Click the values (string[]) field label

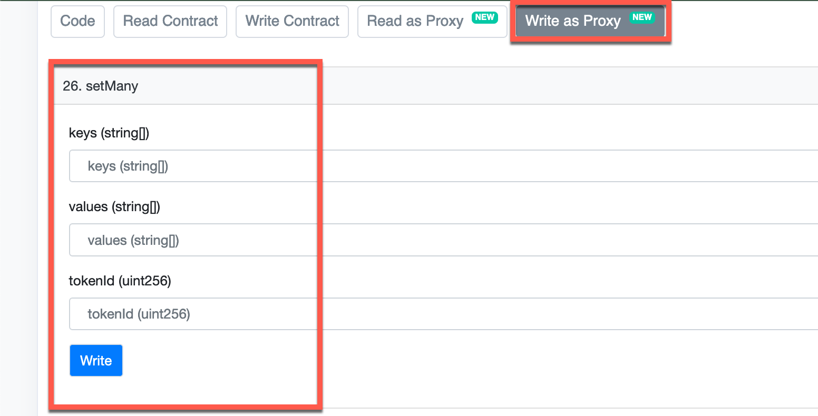[x=114, y=207]
